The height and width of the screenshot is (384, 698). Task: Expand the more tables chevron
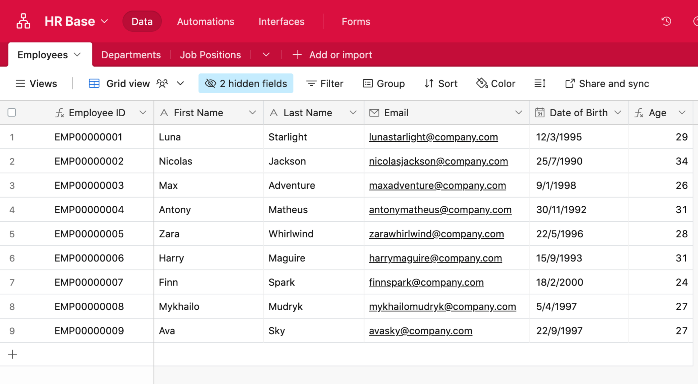point(266,55)
